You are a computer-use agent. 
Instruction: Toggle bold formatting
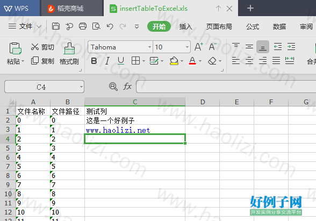pos(94,61)
